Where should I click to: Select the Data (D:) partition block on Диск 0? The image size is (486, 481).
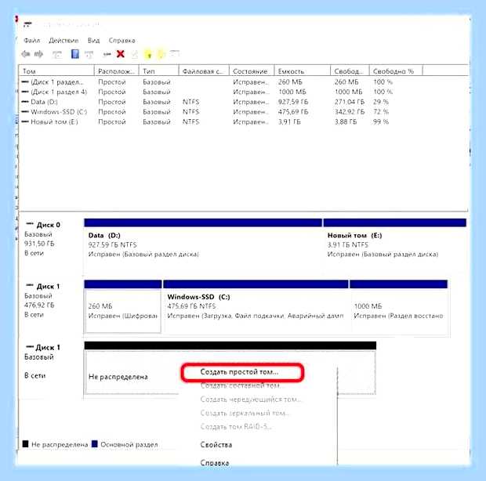(x=203, y=246)
